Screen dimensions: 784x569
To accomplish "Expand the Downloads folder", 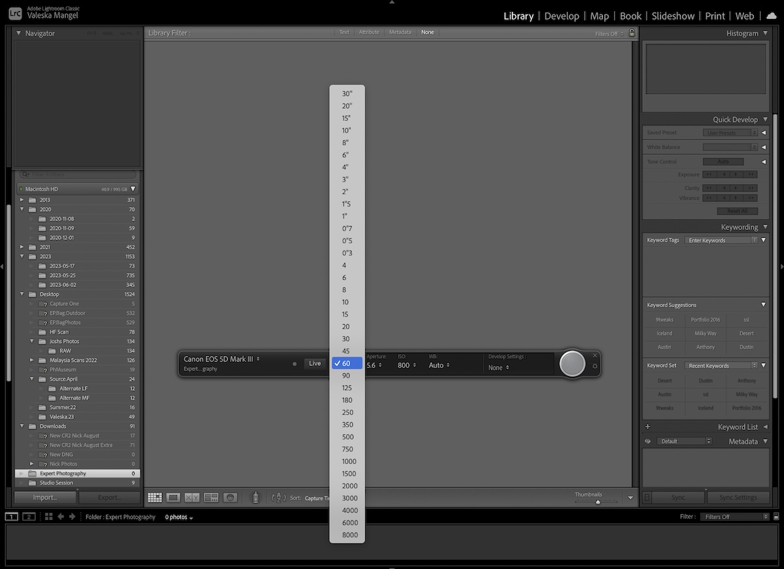I will [x=22, y=426].
